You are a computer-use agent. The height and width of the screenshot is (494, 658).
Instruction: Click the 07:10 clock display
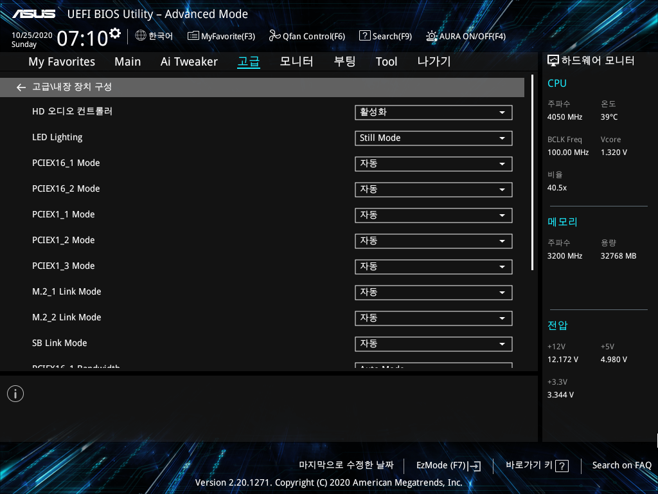pyautogui.click(x=83, y=39)
